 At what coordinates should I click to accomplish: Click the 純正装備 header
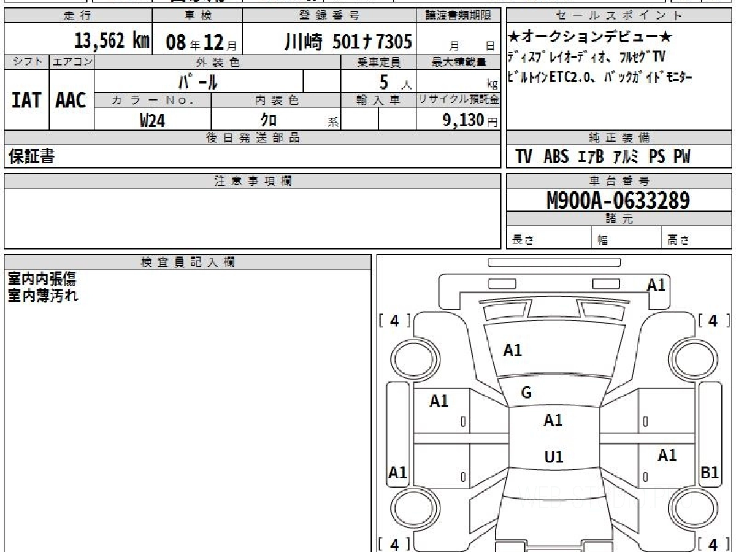[619, 138]
